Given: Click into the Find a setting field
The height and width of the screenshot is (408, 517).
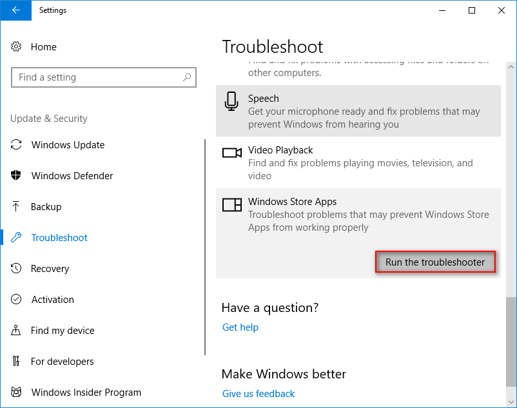Looking at the screenshot, I should 97,77.
